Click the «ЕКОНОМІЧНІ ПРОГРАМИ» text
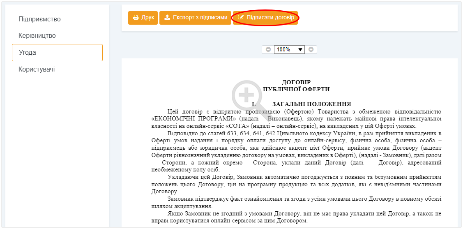This screenshot has height=229, width=463. coord(193,119)
